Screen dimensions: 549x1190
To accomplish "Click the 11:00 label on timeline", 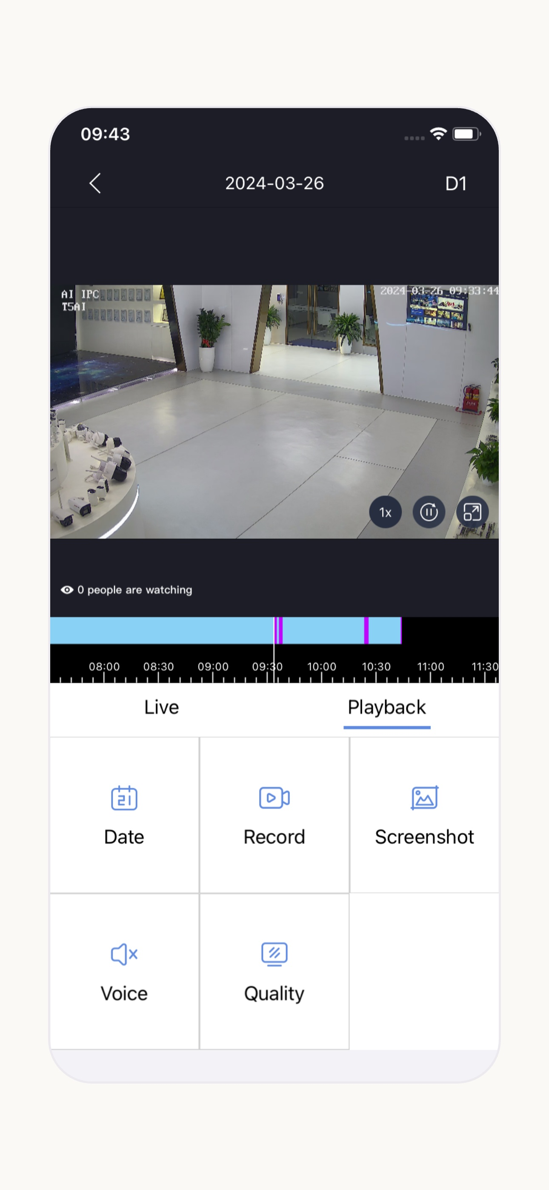I will (431, 667).
